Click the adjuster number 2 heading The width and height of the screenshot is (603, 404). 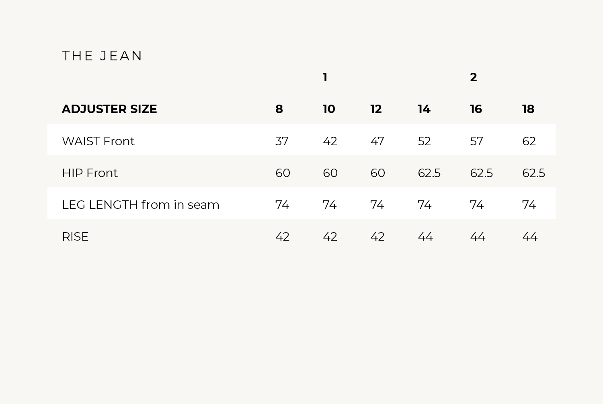474,77
